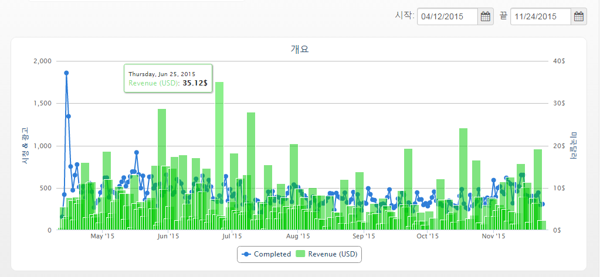Click the Revenue tooltip for Jun 25, 2015
Viewport: 600px width, 277px height.
pyautogui.click(x=168, y=78)
